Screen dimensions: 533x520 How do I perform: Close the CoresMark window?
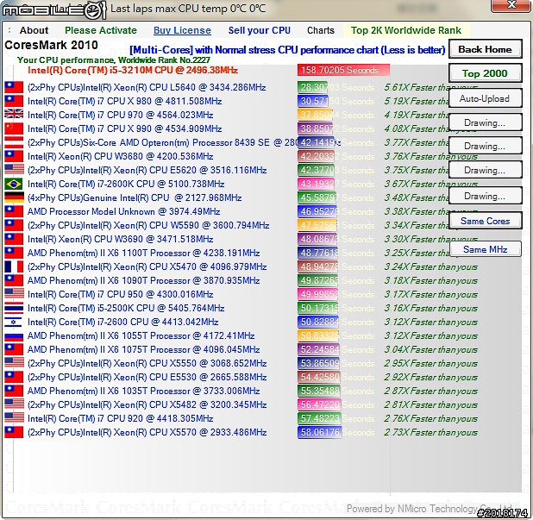tap(511, 5)
